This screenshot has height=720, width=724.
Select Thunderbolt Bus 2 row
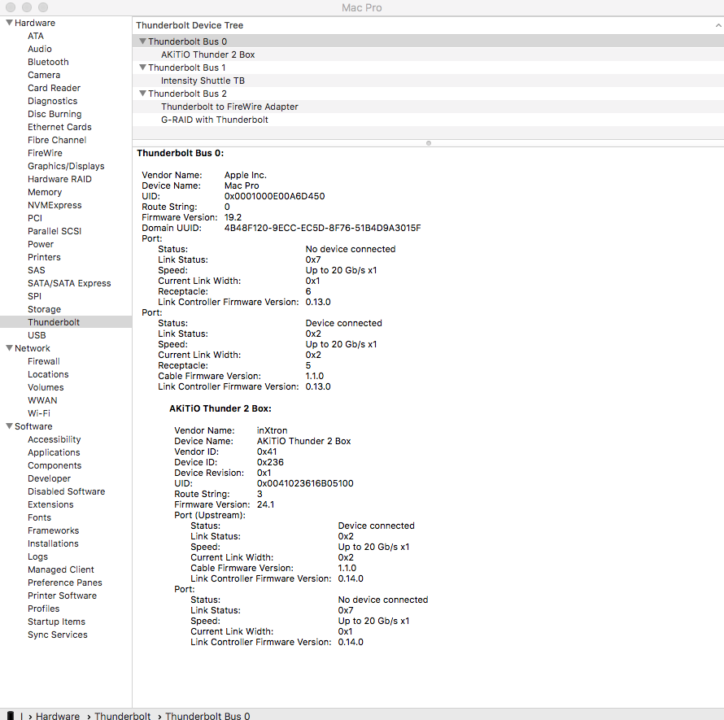point(428,94)
